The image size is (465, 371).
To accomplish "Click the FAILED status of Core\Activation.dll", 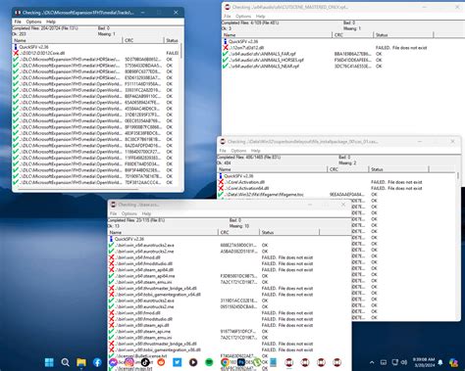I will [x=396, y=182].
